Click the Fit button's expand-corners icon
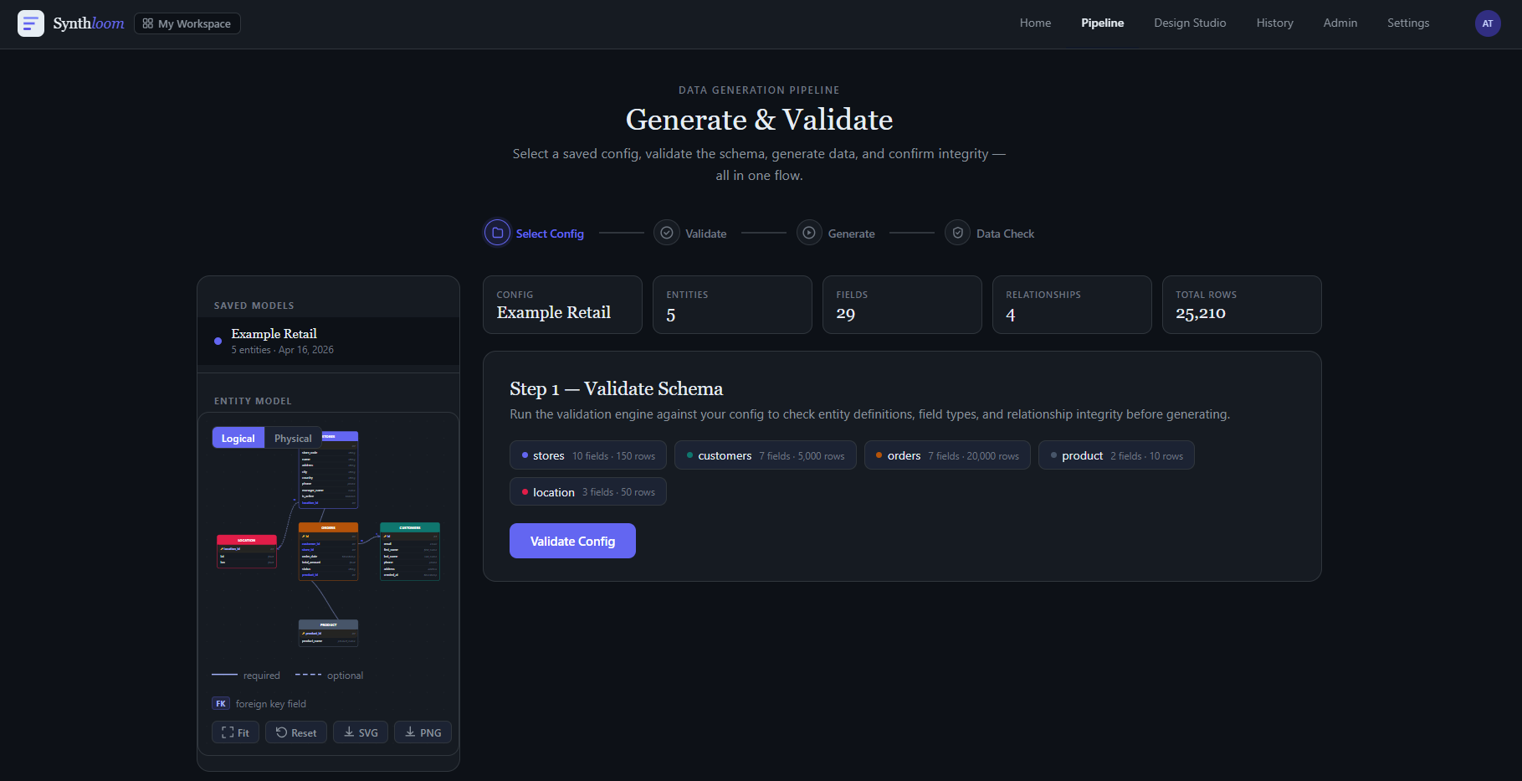Viewport: 1522px width, 781px height. [x=228, y=732]
